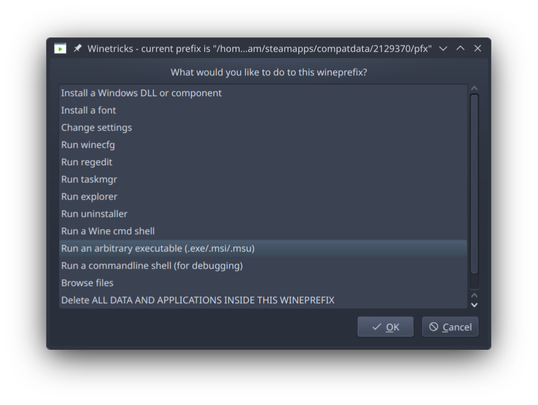
Task: Toggle the pin window icon
Action: coord(78,48)
